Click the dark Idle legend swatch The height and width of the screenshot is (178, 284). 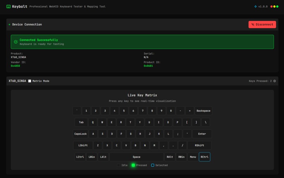coord(118,165)
